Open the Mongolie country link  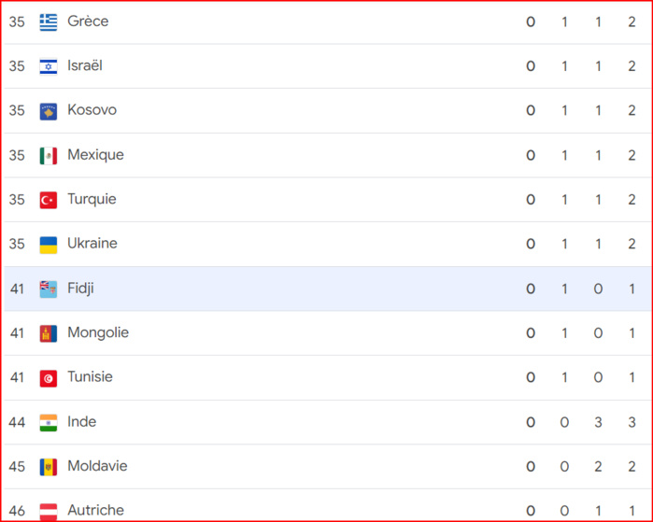98,332
